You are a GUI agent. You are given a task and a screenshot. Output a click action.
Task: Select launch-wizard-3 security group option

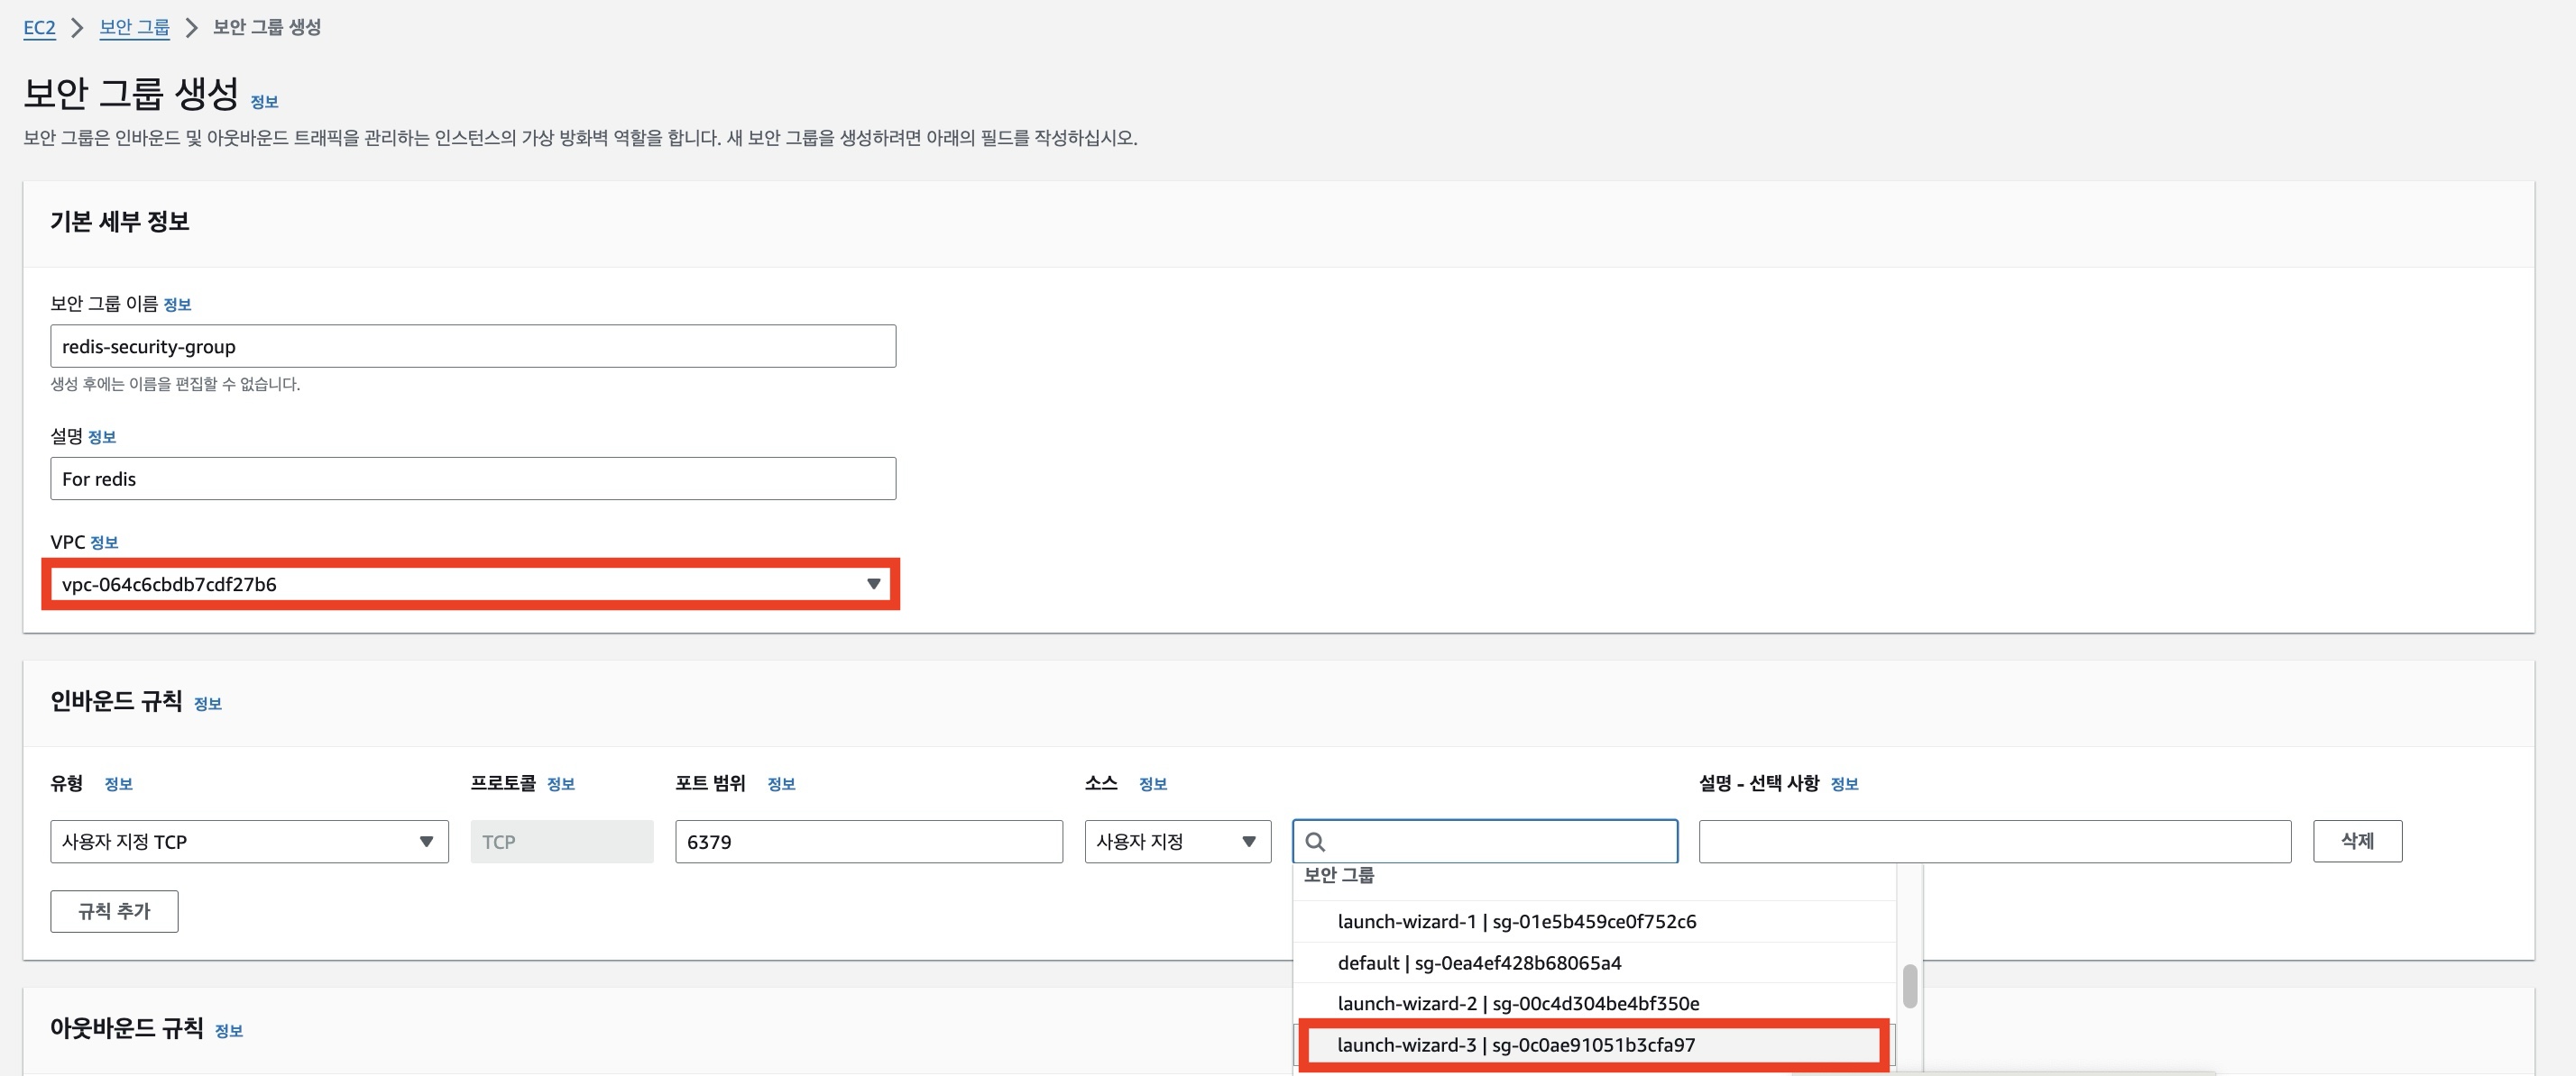(x=1594, y=1045)
